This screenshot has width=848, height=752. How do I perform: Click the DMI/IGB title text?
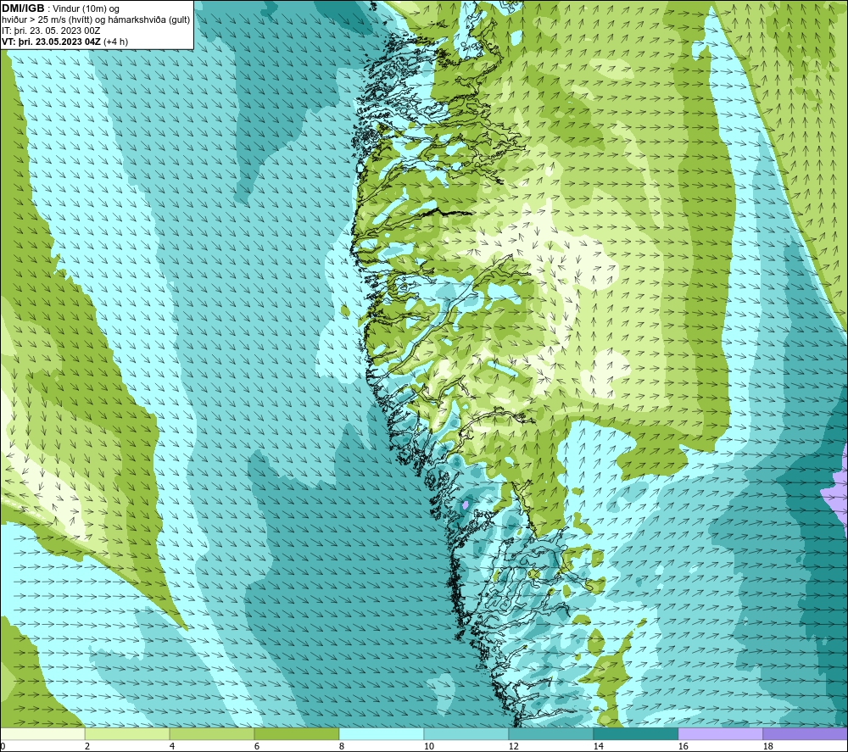tap(23, 8)
